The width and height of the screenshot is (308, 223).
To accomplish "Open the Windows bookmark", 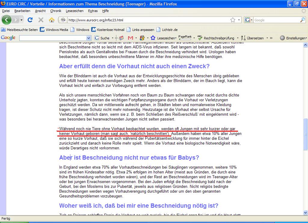I will tap(80, 30).
